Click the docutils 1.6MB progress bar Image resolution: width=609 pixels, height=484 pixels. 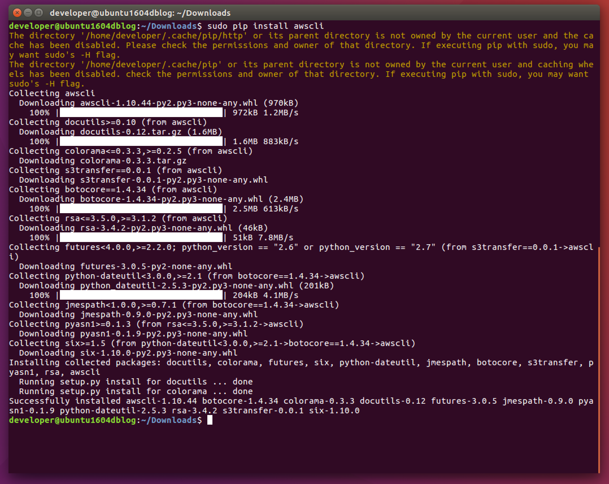pos(141,141)
